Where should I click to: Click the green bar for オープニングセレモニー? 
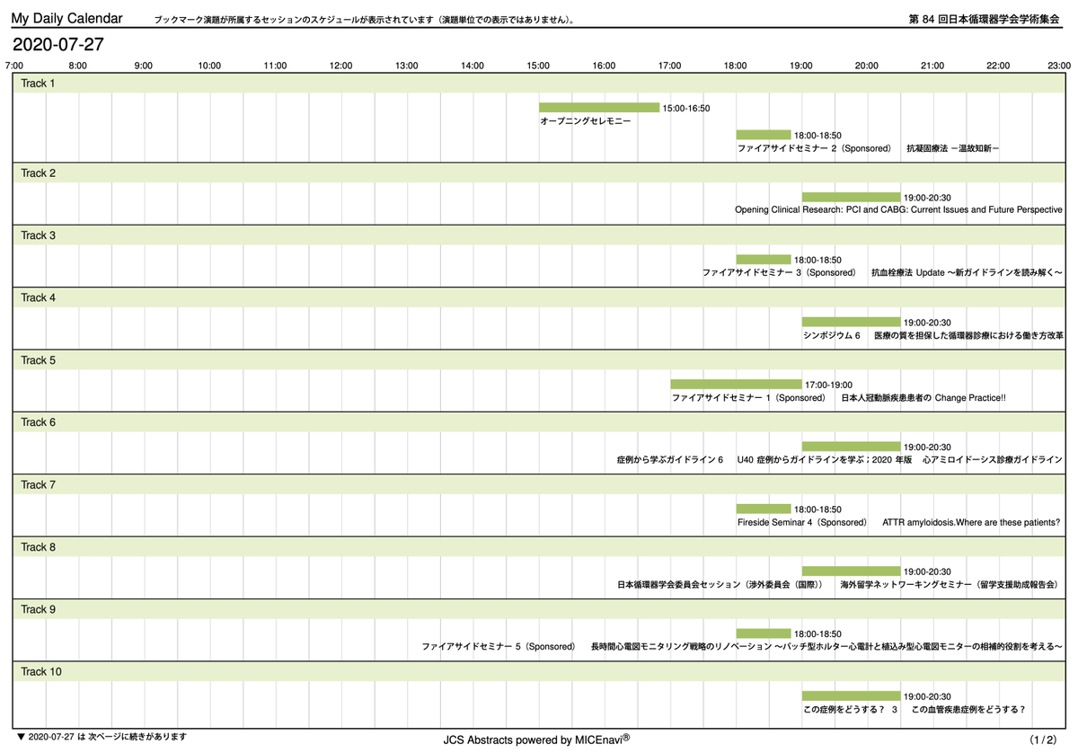[599, 108]
